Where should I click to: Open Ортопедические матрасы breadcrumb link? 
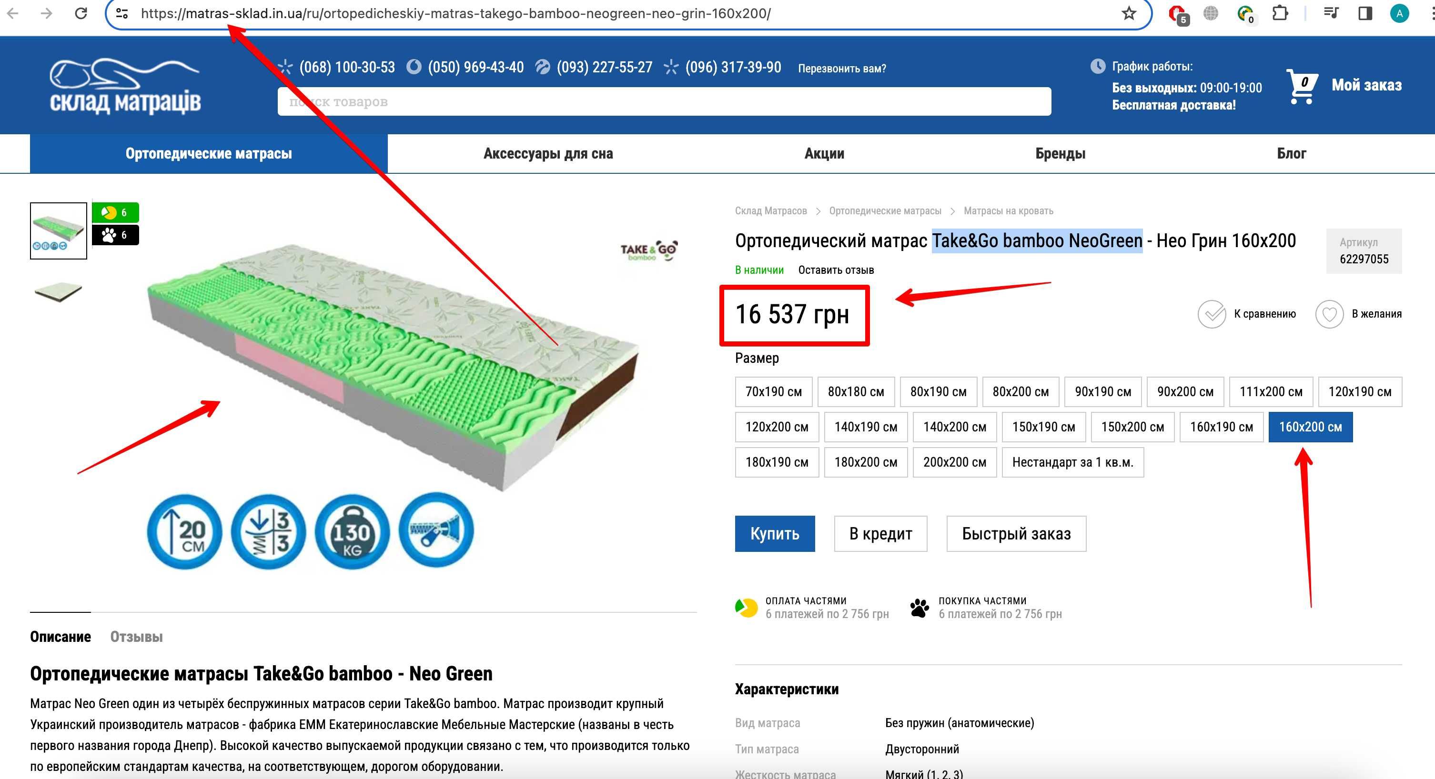(x=885, y=211)
